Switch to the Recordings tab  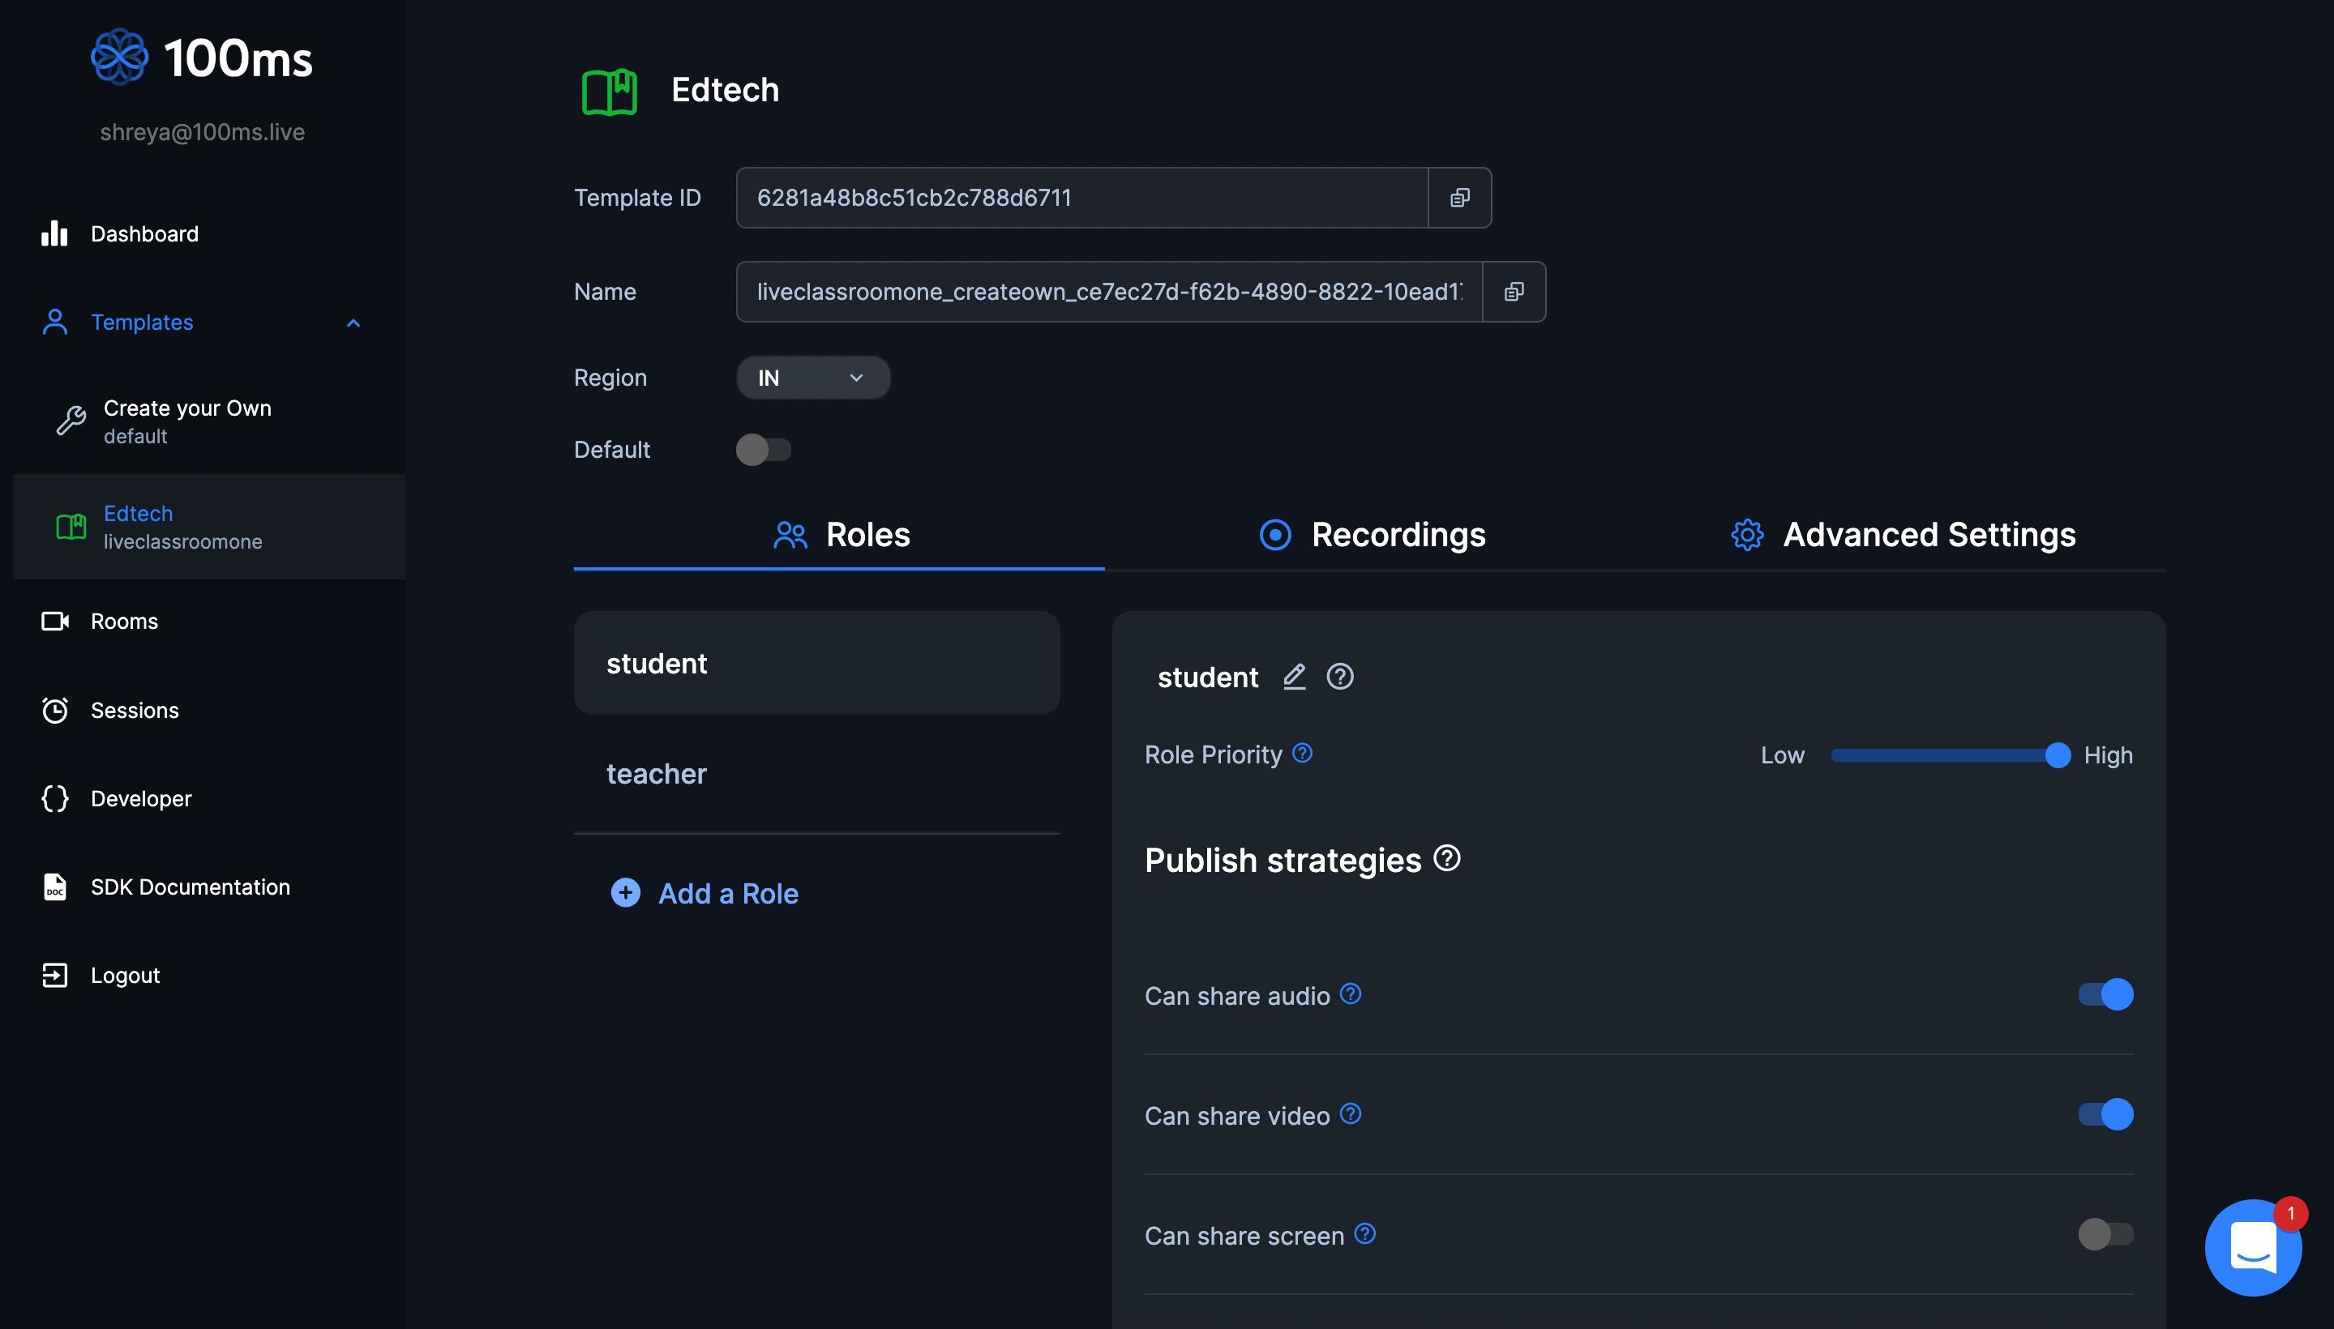1372,536
